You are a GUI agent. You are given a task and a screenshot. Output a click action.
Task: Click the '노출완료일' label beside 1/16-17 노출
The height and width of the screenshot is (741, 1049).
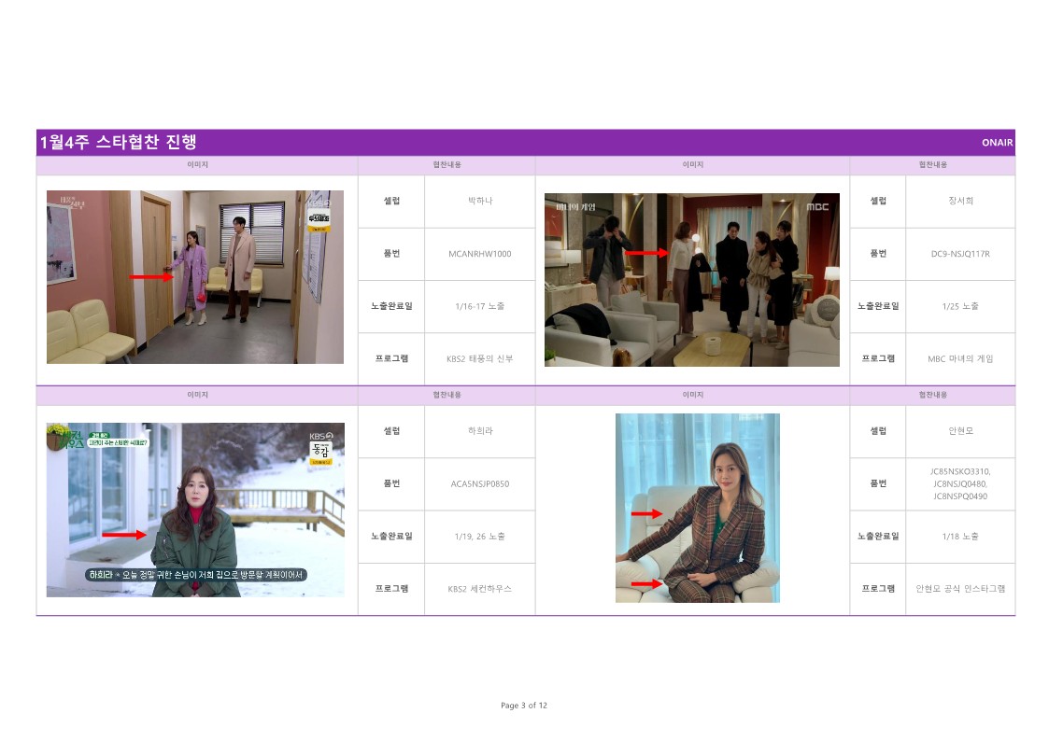pos(391,306)
